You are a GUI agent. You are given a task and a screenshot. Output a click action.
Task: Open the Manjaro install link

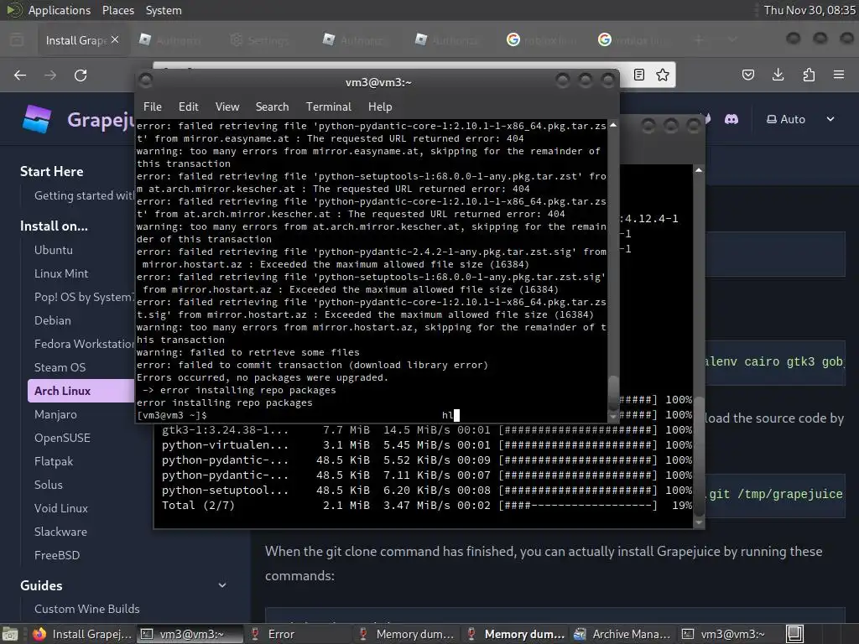pyautogui.click(x=55, y=414)
